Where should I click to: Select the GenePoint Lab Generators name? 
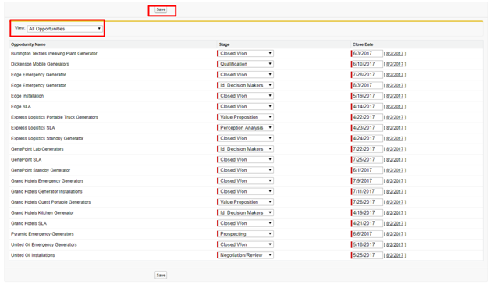(x=37, y=149)
